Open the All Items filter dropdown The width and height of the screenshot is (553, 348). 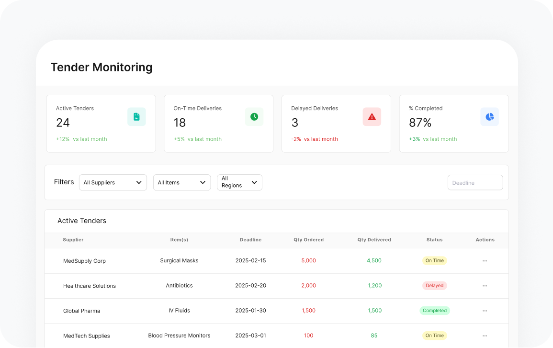(x=182, y=182)
